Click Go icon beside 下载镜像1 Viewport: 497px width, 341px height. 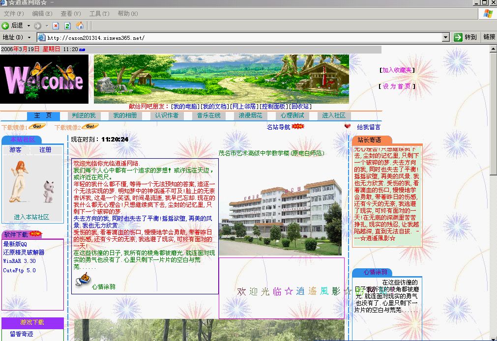[37, 127]
